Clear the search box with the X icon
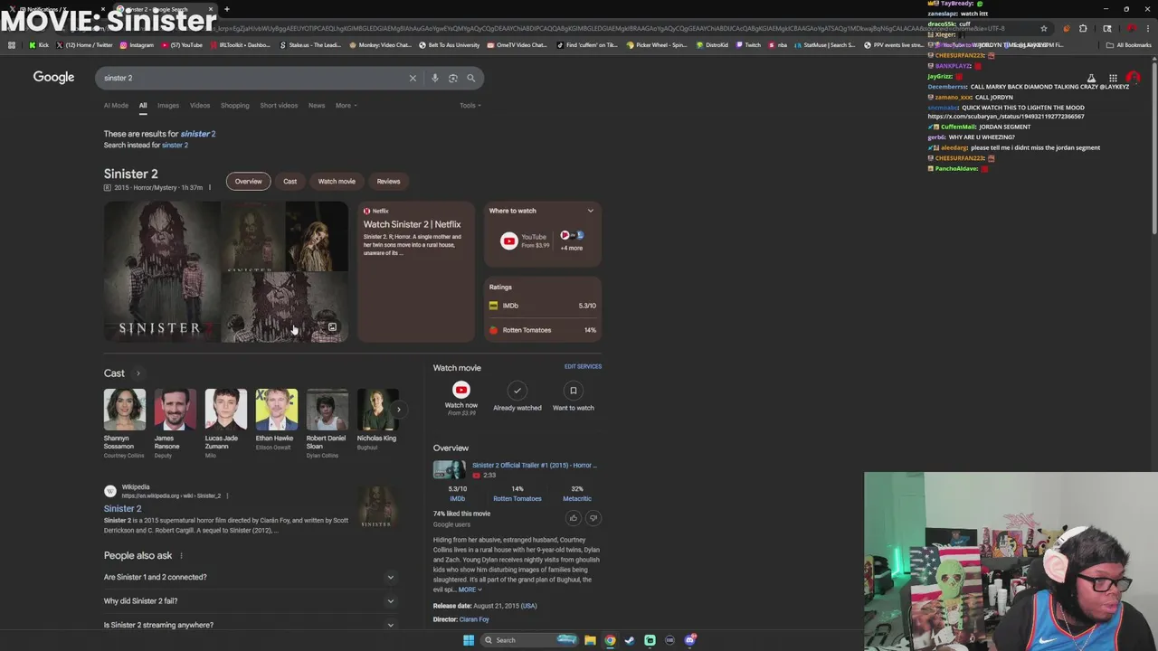Image resolution: width=1158 pixels, height=651 pixels. [413, 78]
